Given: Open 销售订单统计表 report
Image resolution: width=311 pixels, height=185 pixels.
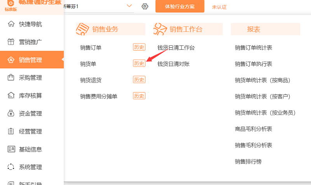Looking at the screenshot, I should coord(253,47).
